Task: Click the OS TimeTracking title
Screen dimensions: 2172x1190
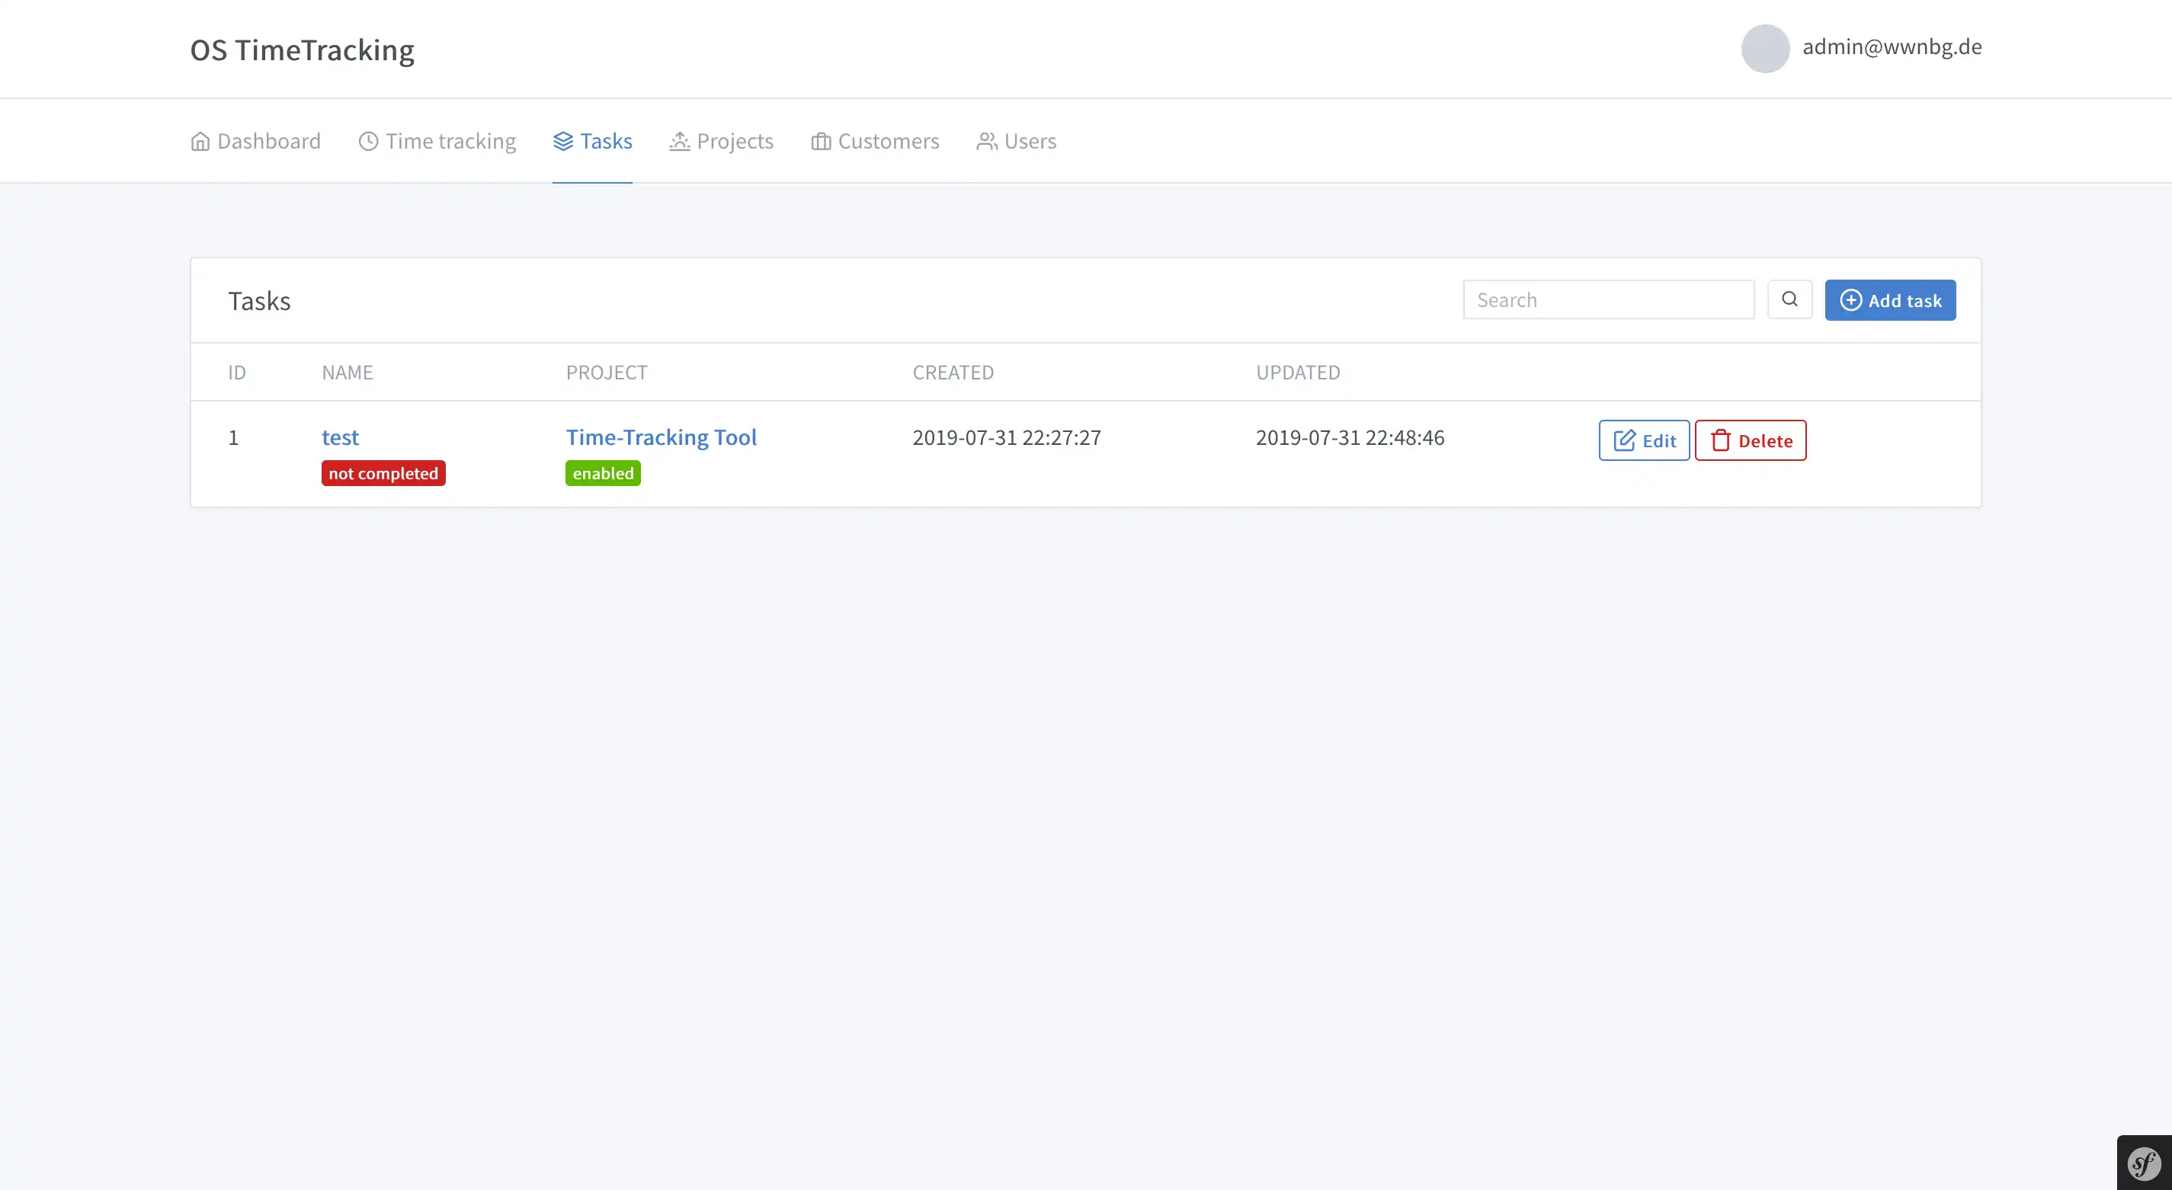Action: point(302,50)
